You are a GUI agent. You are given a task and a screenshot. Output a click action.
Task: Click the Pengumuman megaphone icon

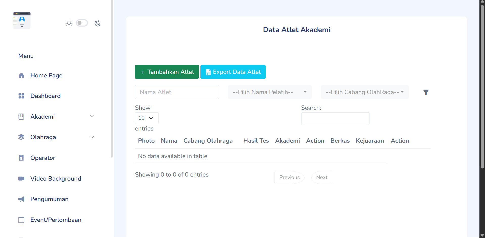click(x=21, y=199)
